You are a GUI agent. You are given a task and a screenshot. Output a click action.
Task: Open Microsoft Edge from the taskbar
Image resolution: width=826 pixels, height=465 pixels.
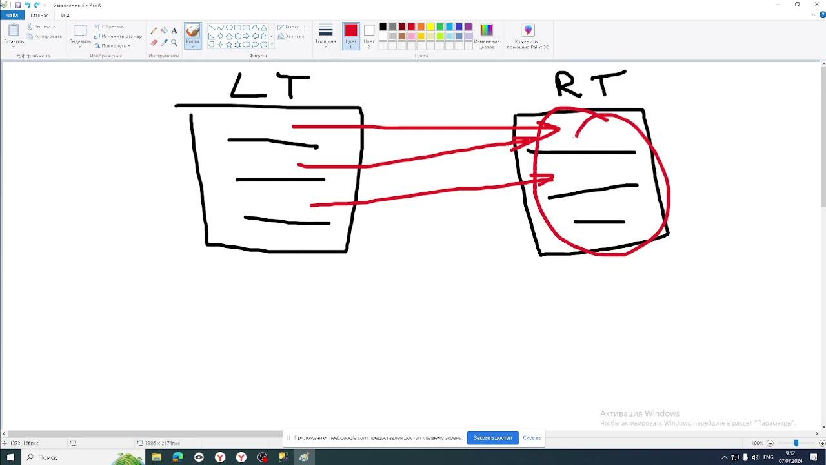click(x=177, y=457)
